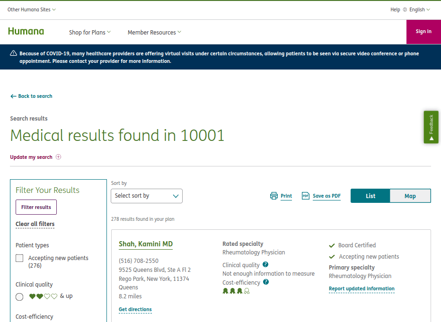Click the Sign in button

click(423, 32)
